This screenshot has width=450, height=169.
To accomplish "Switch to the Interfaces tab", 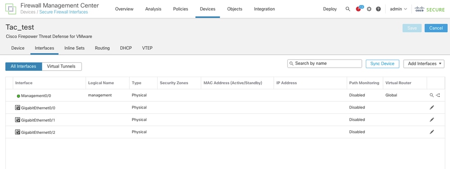I will [45, 48].
